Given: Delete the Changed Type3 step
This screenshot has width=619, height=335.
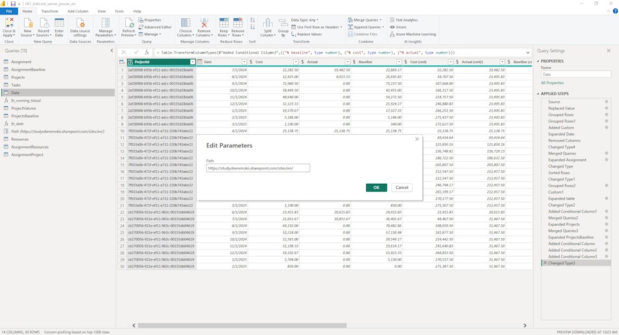Looking at the screenshot, I should tap(545, 263).
